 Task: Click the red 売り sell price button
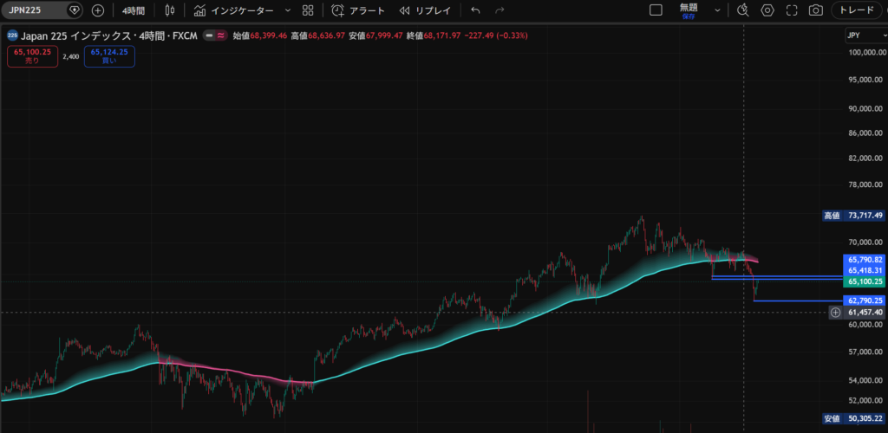(32, 56)
